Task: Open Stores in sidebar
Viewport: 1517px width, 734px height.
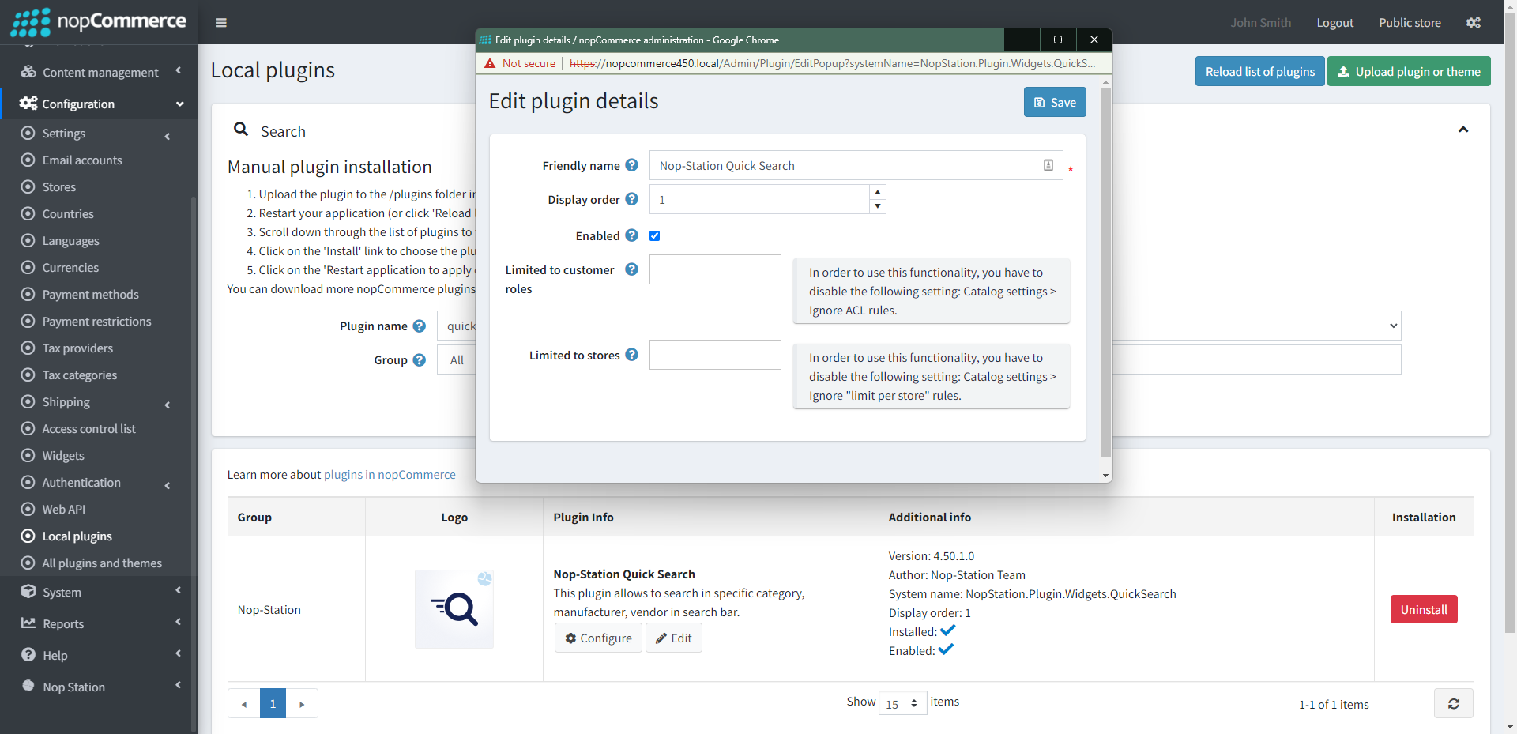Action: tap(59, 187)
